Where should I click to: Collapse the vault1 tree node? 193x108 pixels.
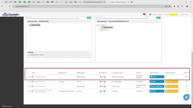[x=97, y=25]
